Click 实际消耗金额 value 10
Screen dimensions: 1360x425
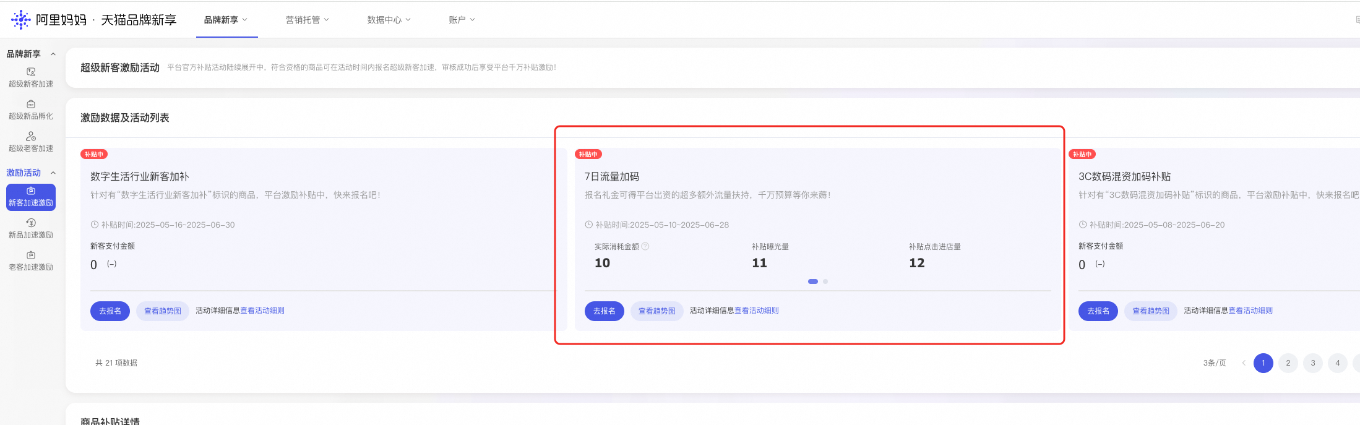click(603, 263)
